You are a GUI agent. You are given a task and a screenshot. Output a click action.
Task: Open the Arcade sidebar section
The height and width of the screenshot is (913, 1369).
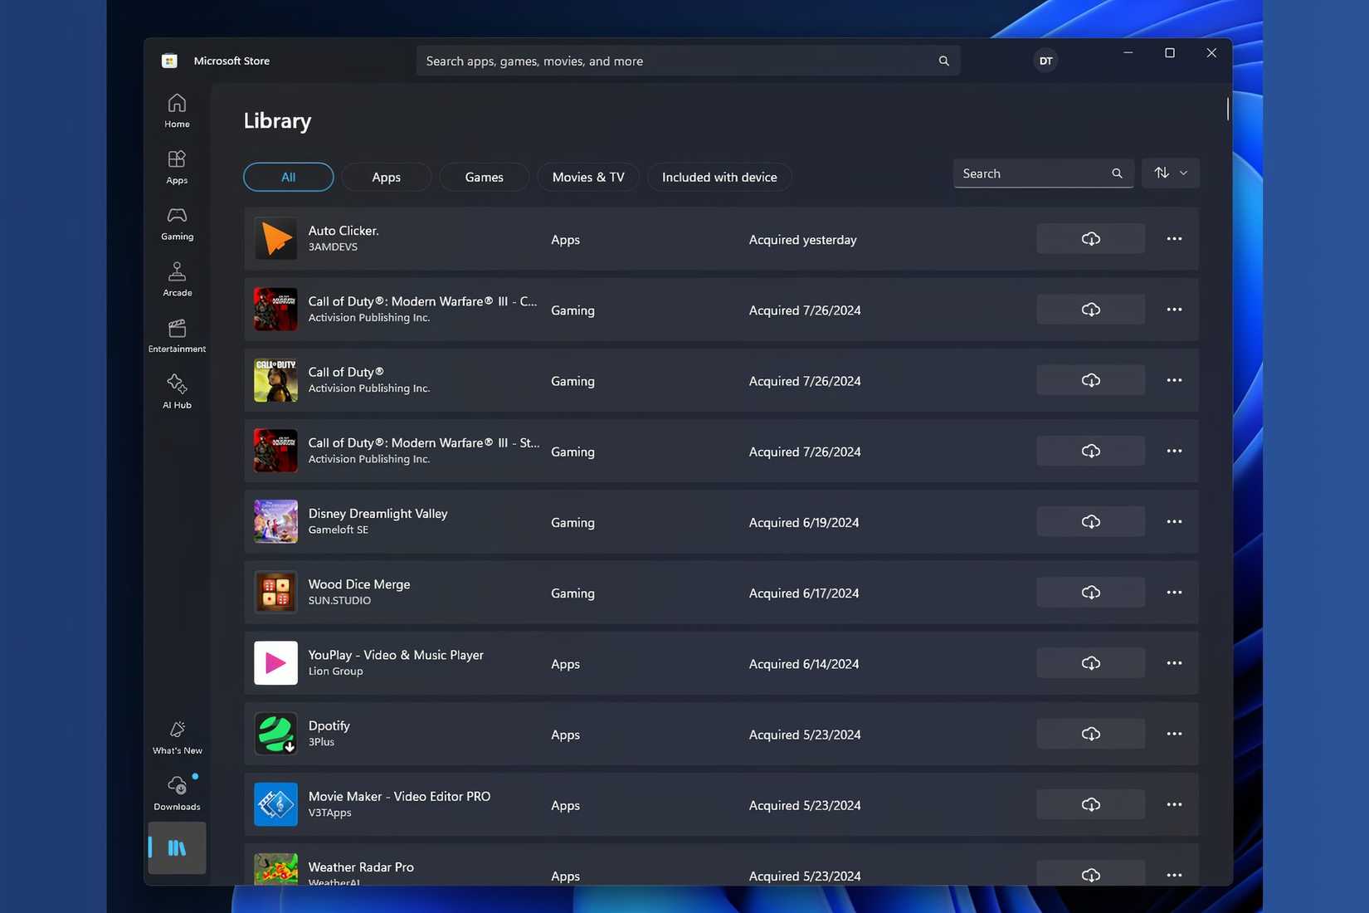click(x=177, y=280)
